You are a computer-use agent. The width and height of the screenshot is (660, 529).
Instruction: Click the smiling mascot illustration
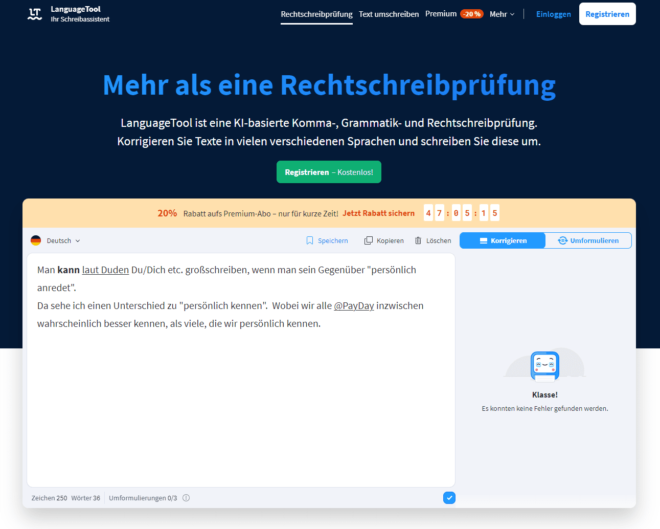pyautogui.click(x=544, y=365)
